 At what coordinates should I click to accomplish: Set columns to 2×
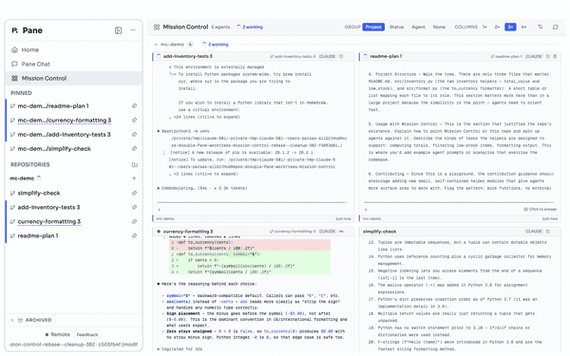tap(497, 27)
